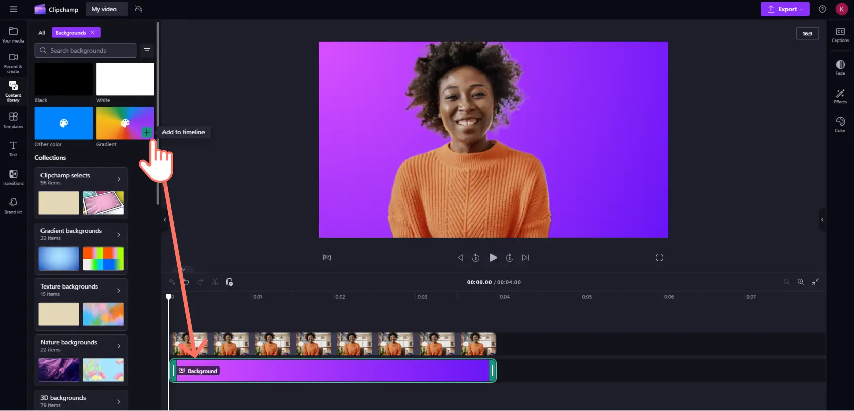Open the purple nature background thumbnail
This screenshot has width=854, height=411.
tap(59, 370)
